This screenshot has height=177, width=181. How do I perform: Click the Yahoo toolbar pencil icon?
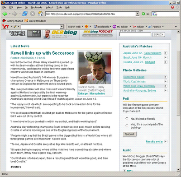15,27
